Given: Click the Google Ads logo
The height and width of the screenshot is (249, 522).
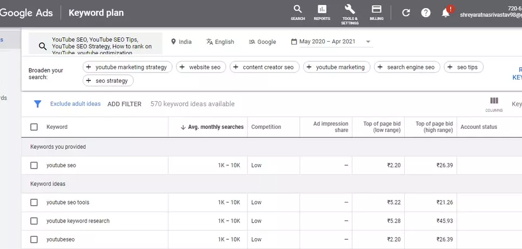Looking at the screenshot, I should pyautogui.click(x=26, y=12).
